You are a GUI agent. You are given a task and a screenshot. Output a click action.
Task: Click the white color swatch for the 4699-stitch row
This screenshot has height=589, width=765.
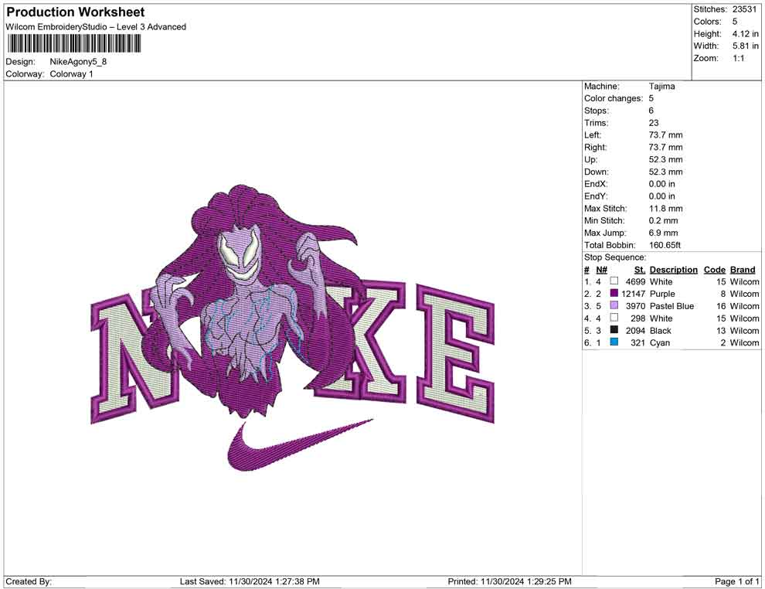[614, 281]
